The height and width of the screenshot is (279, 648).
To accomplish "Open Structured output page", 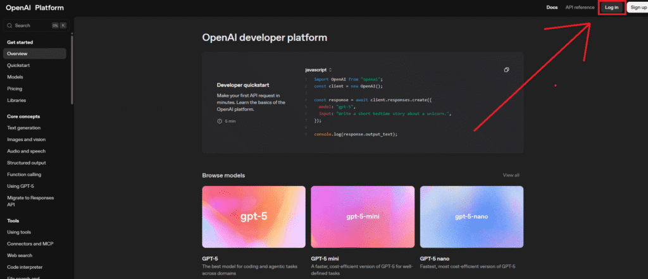I will coord(27,163).
